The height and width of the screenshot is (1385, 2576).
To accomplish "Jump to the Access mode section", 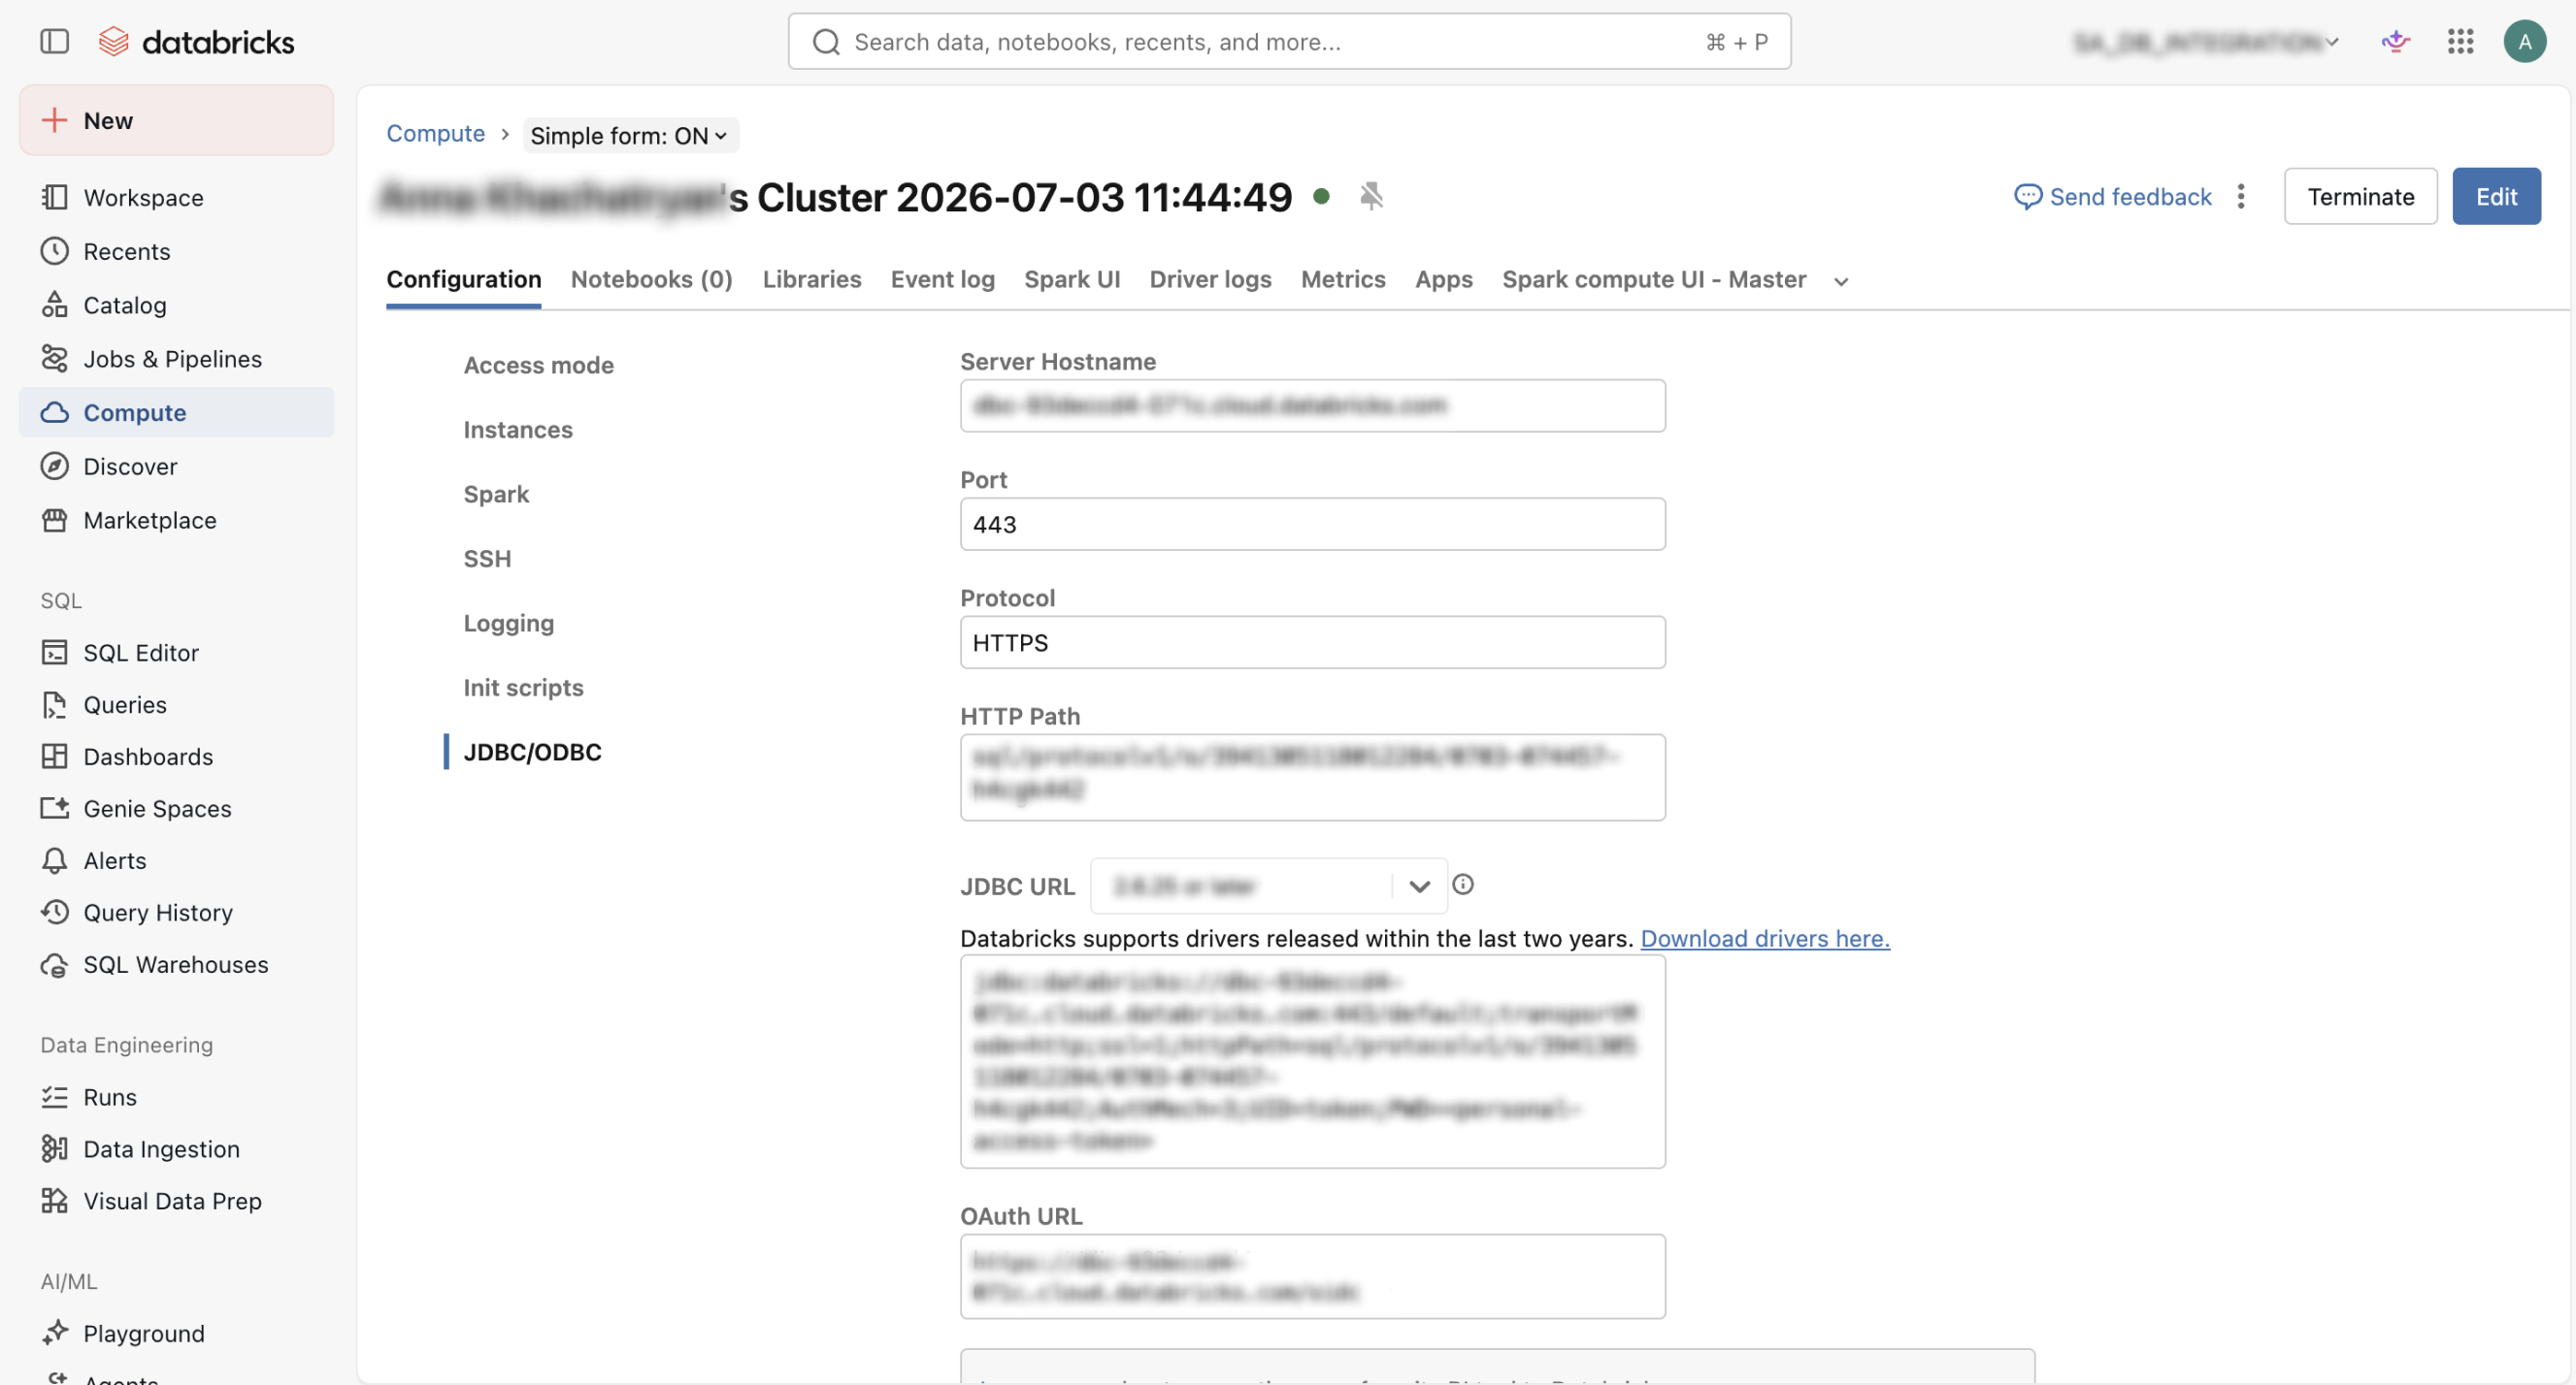I will (x=539, y=365).
